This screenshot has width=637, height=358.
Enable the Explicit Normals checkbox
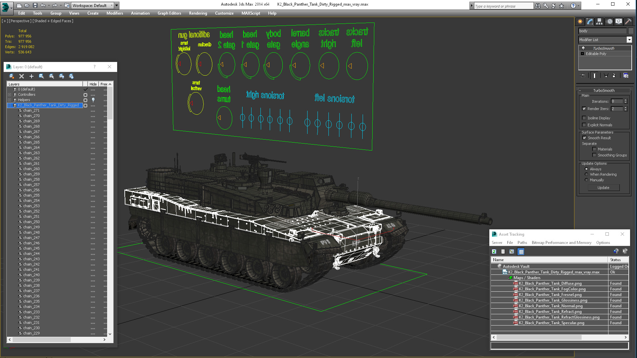584,125
